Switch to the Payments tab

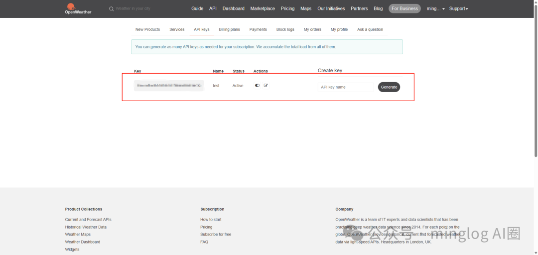[258, 29]
